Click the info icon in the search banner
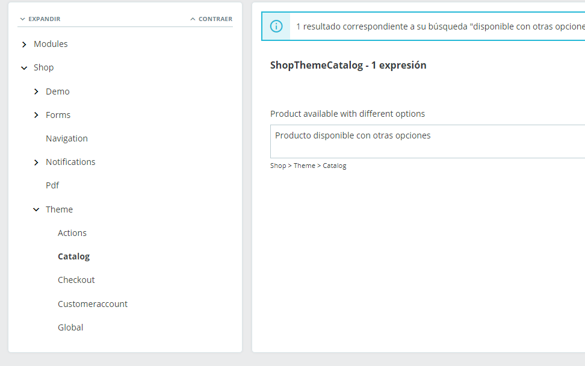This screenshot has width=585, height=366. (276, 26)
